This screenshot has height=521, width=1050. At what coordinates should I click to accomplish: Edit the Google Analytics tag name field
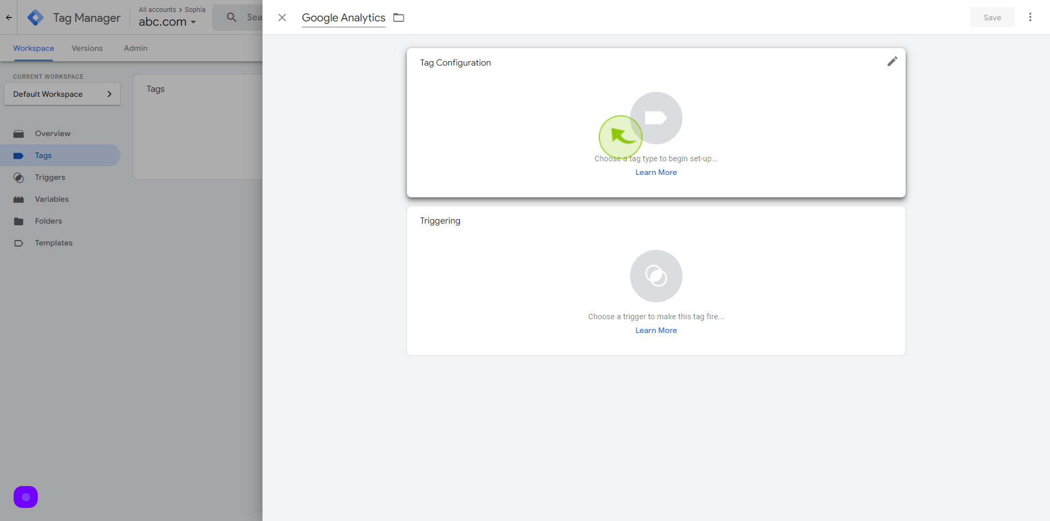point(343,17)
